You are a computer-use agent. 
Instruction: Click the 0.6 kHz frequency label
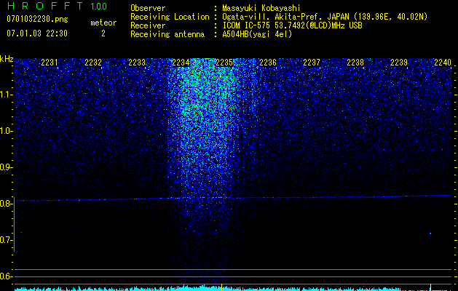(6, 276)
